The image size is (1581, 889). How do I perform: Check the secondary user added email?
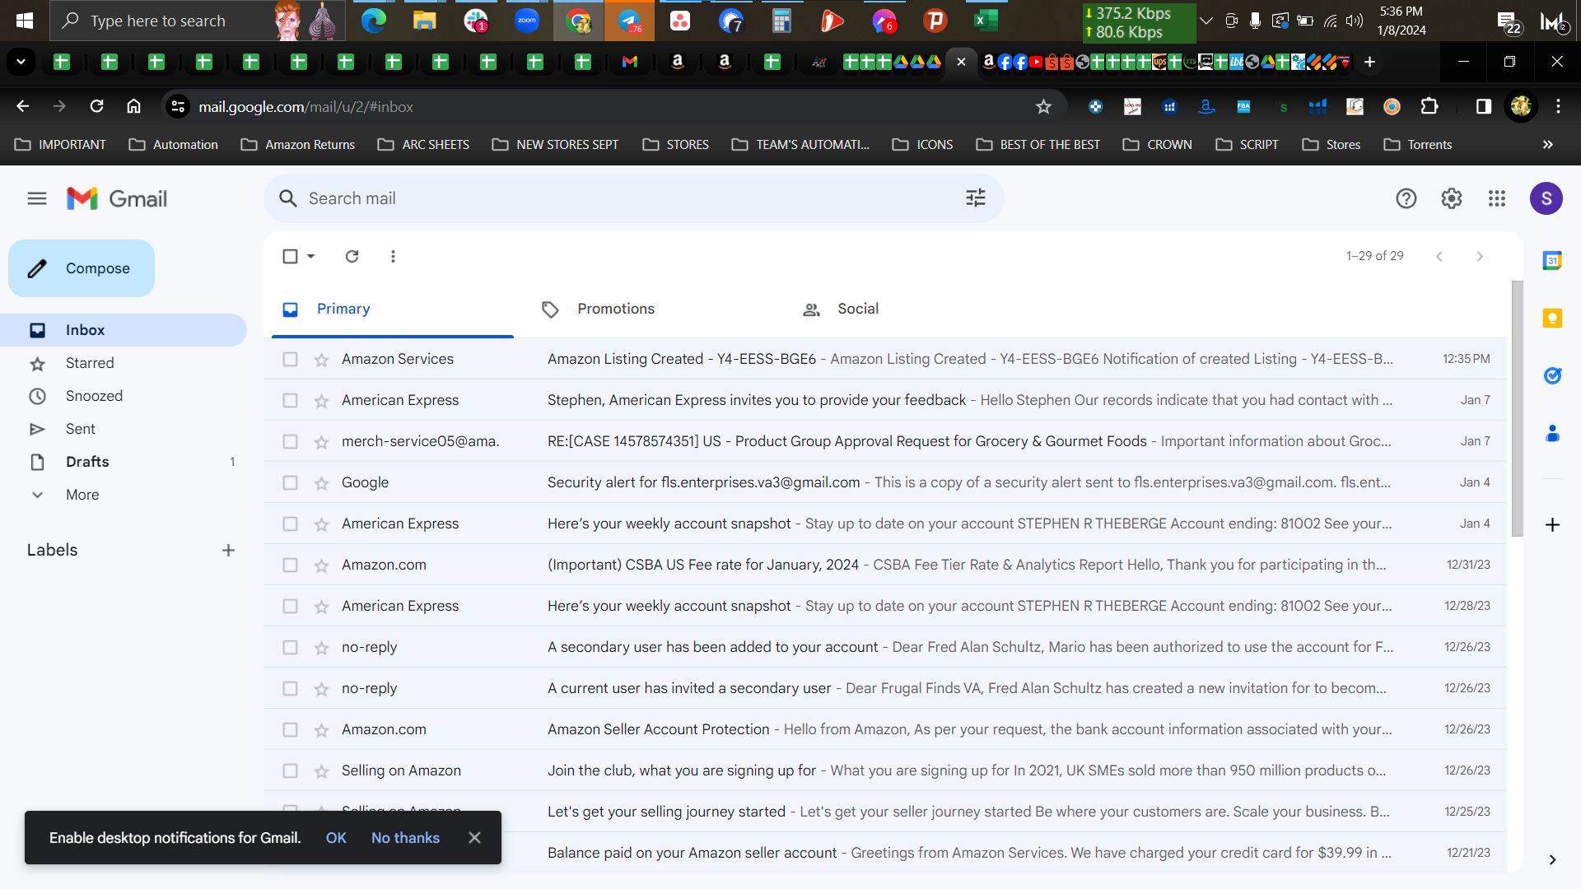click(x=290, y=647)
